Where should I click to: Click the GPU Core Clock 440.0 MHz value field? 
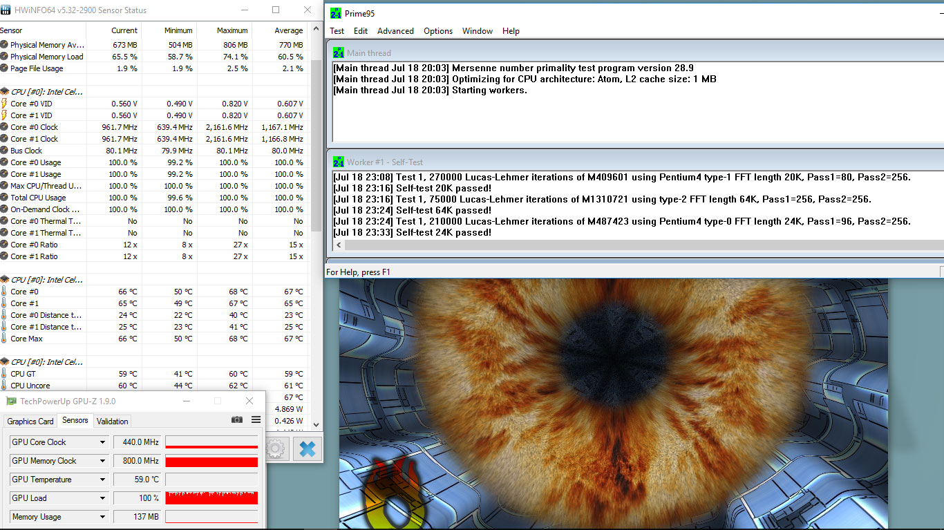(138, 442)
